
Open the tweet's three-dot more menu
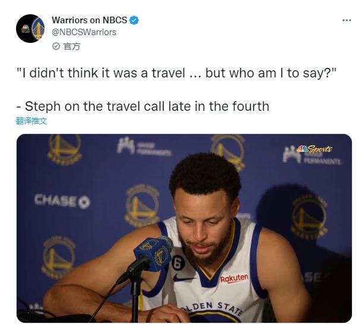point(347,20)
